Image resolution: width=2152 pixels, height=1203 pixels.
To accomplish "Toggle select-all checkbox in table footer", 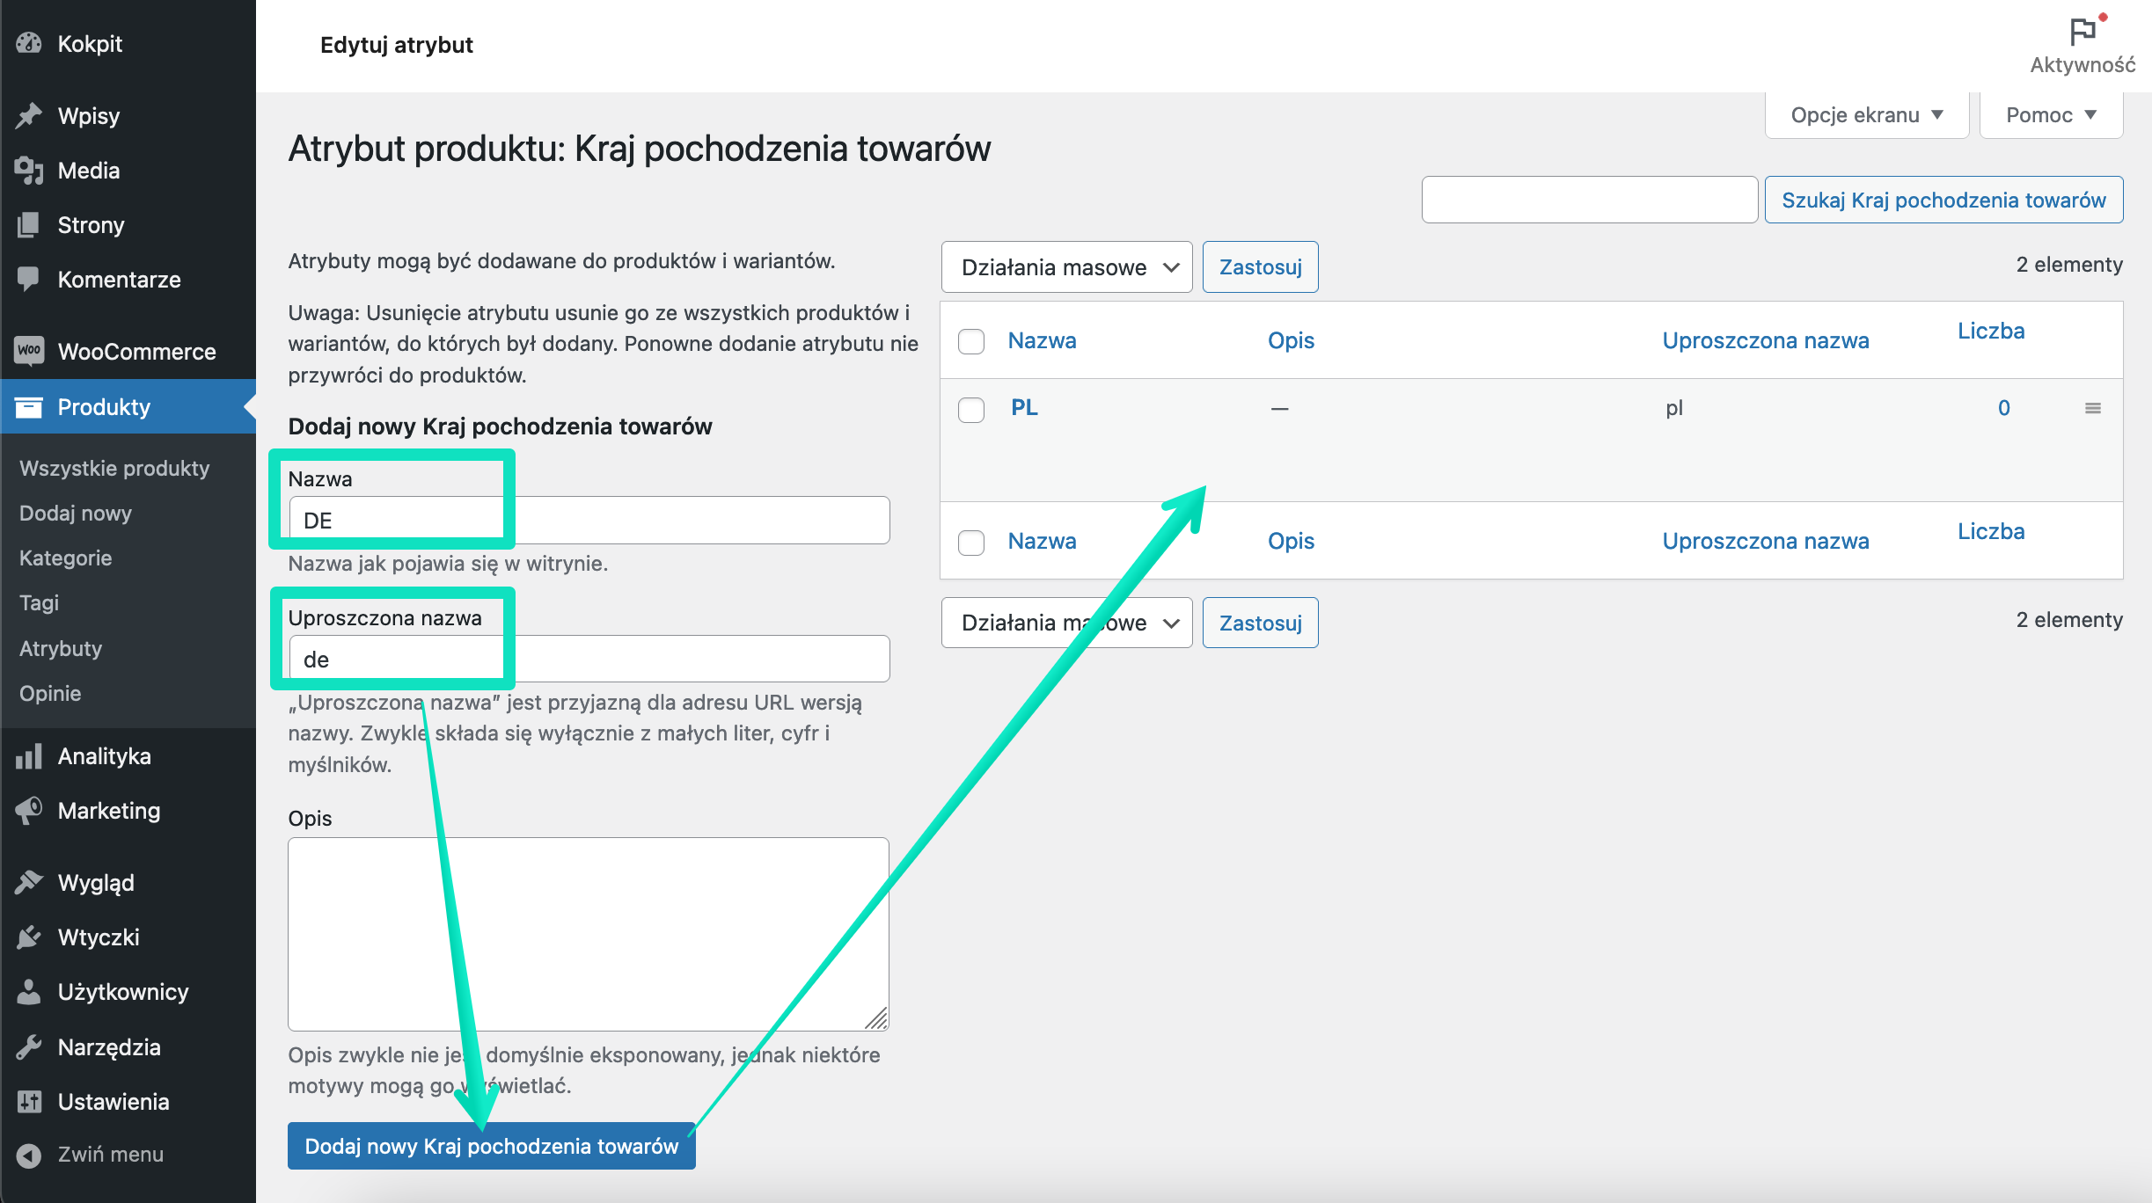I will [x=971, y=542].
